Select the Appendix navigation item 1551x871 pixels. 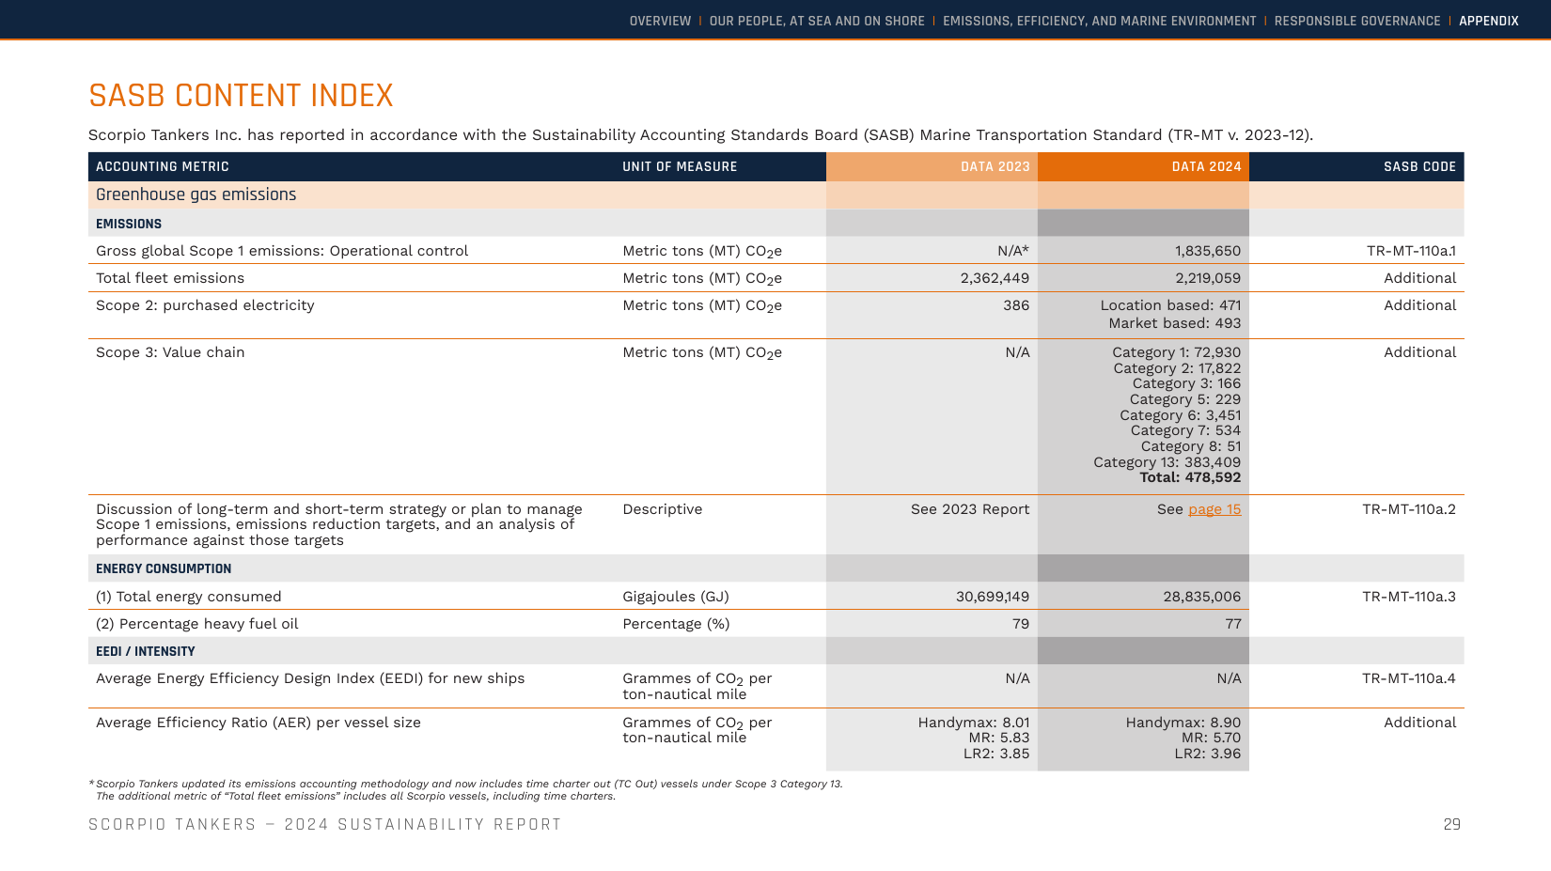[1489, 21]
